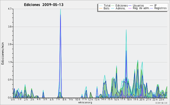
Task: Click the light teal Total legend swatch
Action: (x=101, y=6)
